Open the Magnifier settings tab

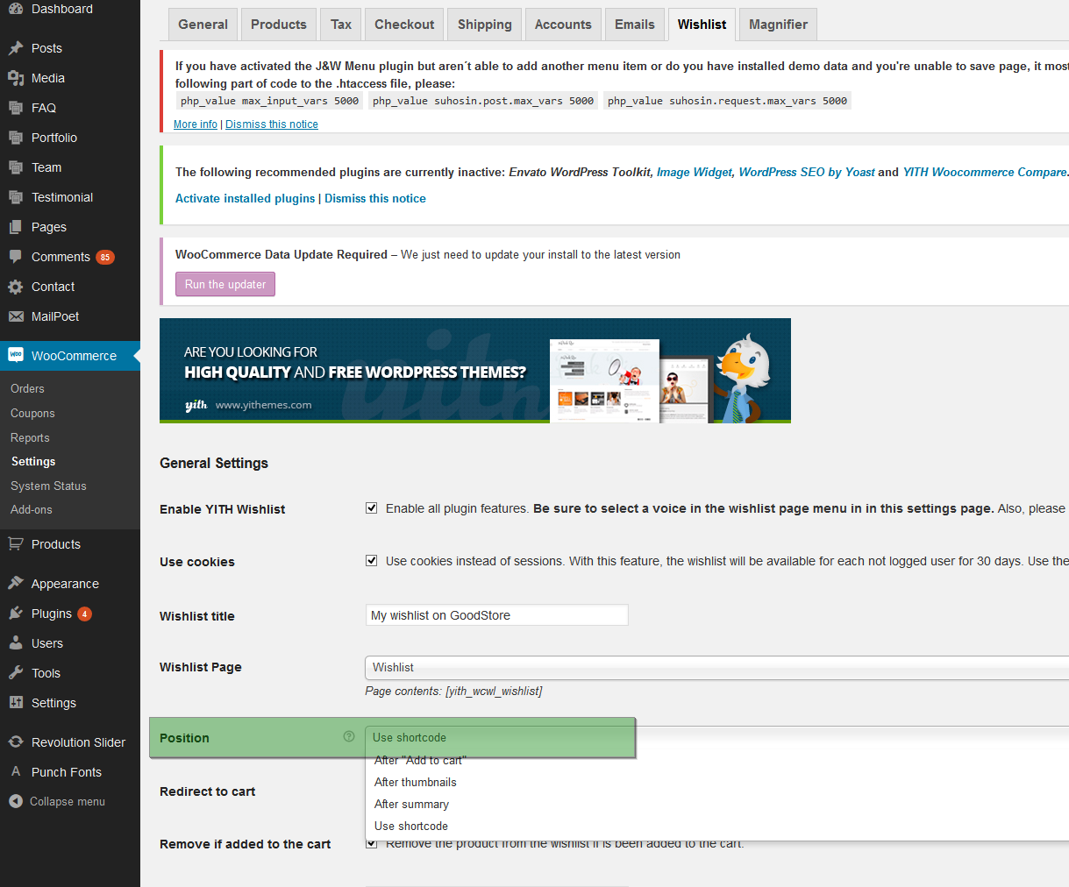point(778,25)
